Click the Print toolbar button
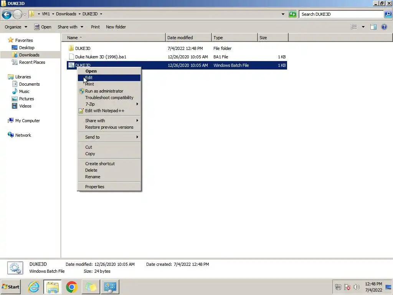The image size is (393, 295). coord(95,27)
